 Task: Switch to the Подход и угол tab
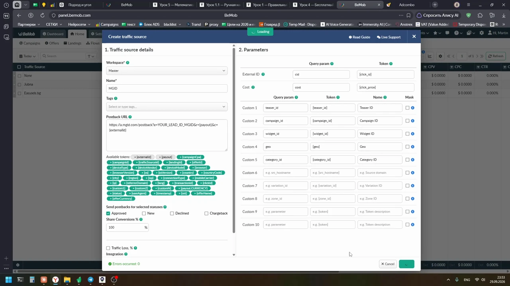pyautogui.click(x=79, y=5)
